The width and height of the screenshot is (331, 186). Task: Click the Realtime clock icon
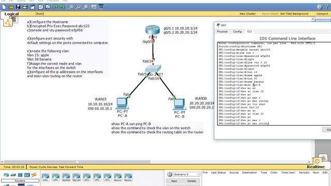tap(317, 162)
